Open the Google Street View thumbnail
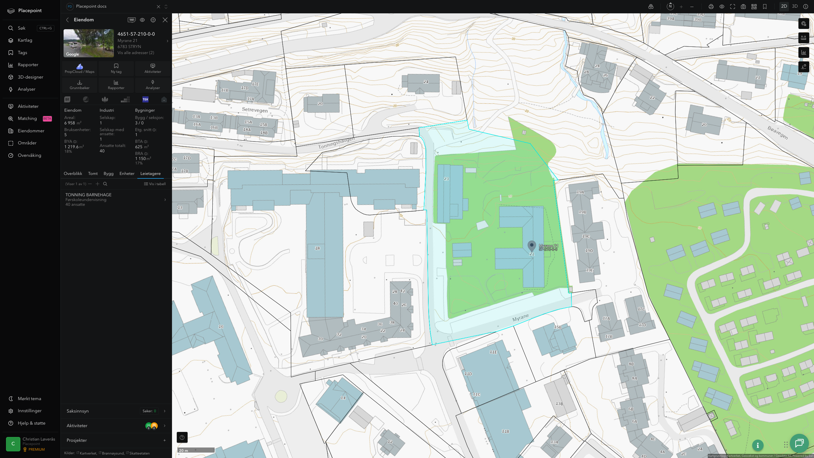The width and height of the screenshot is (814, 458). click(89, 43)
